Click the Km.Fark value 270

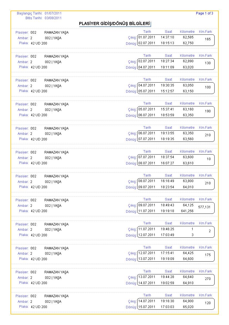[208, 279]
